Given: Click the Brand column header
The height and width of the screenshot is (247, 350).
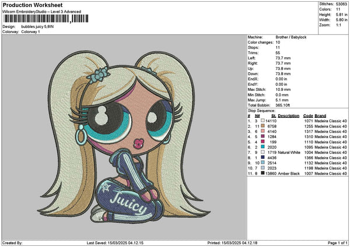Looking at the screenshot, I should pyautogui.click(x=320, y=116).
